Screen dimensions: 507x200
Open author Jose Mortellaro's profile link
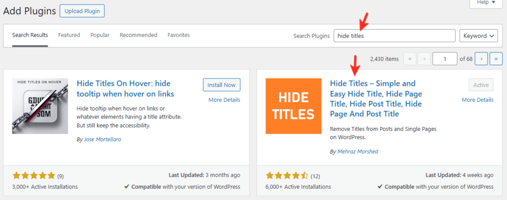(102, 140)
